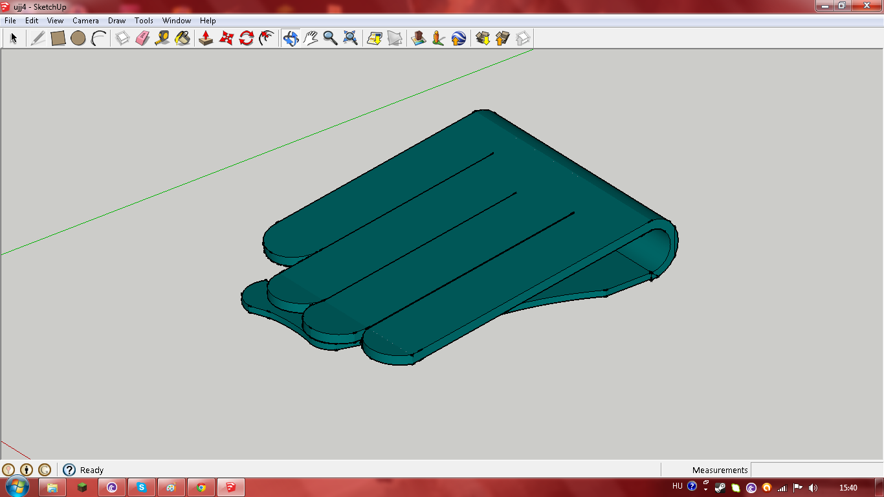Open the Camera menu
Image resolution: width=884 pixels, height=497 pixels.
point(85,21)
